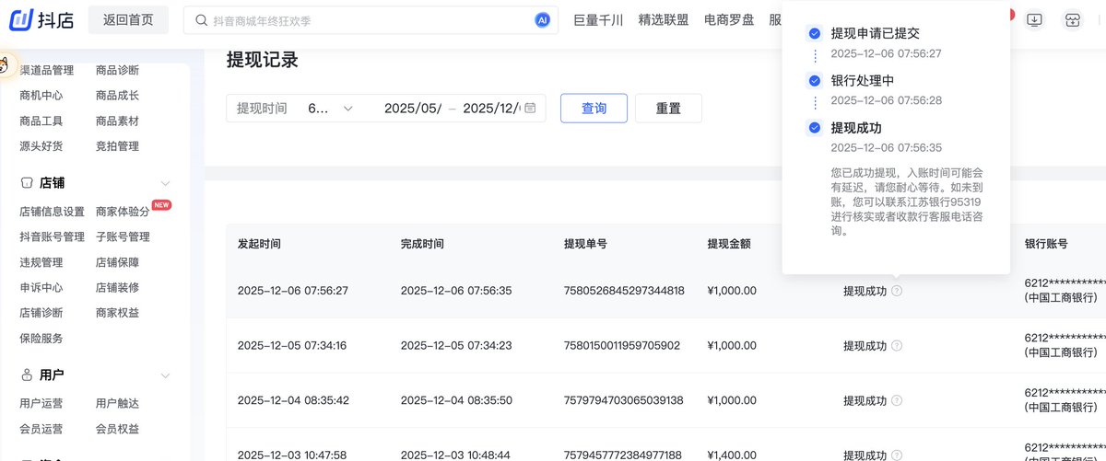Click withdrawal number 7580150011959705902
Viewport: 1106px width, 461px height.
(622, 346)
